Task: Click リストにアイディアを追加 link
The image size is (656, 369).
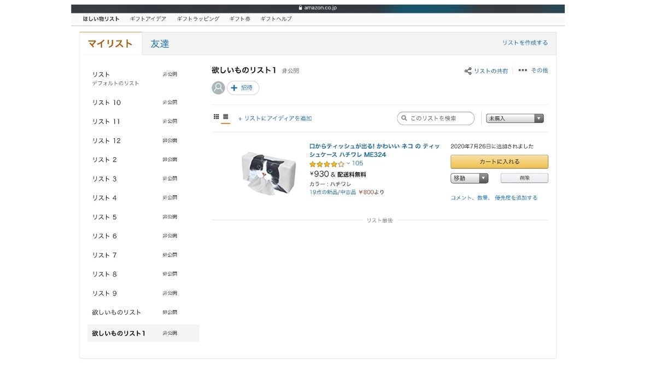Action: point(275,118)
